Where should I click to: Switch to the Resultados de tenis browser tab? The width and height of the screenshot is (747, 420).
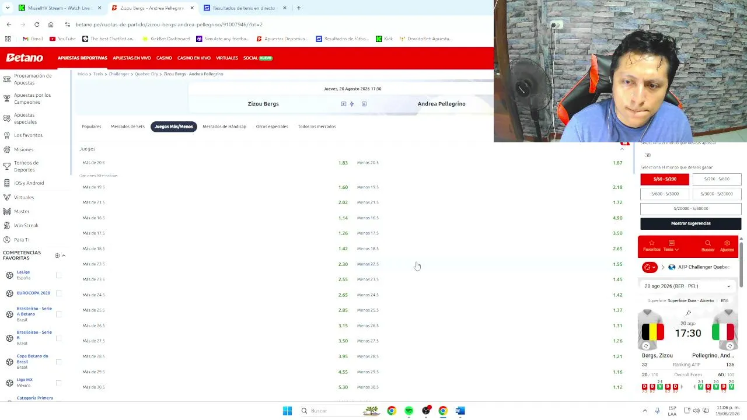246,8
